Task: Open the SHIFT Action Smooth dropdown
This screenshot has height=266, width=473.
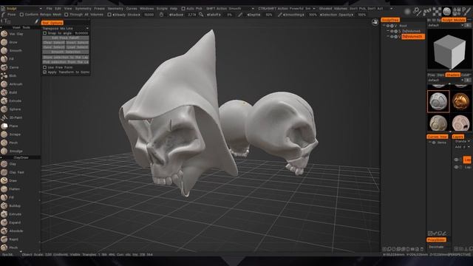Action: pyautogui.click(x=231, y=8)
